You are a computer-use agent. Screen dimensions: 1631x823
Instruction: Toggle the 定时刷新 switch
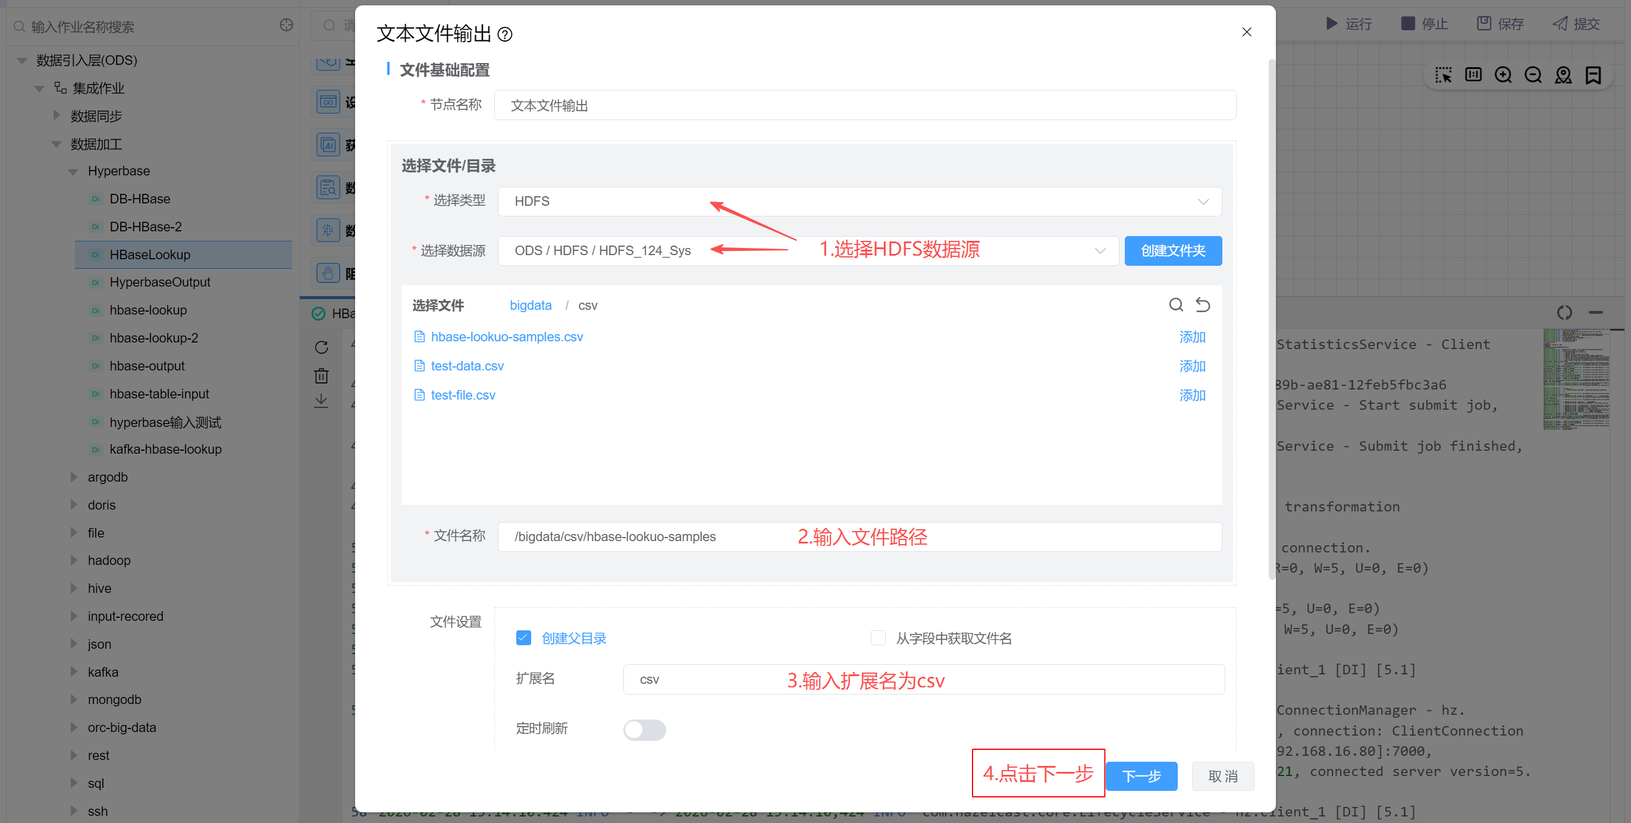tap(644, 729)
